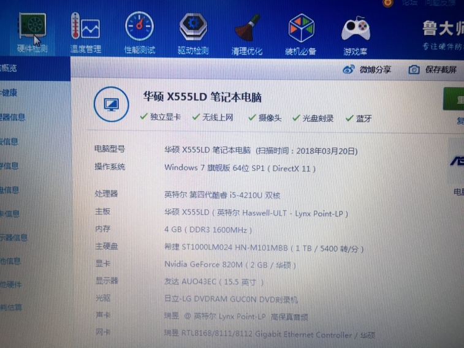The image size is (464, 348).
Task: Click the 4 GB DDR3 1600MHz memory value
Action: coord(208,230)
